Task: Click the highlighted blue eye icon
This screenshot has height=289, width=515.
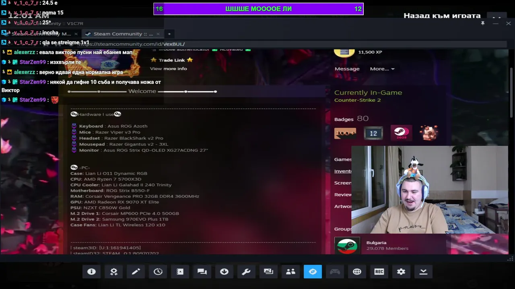Action: click(x=313, y=272)
